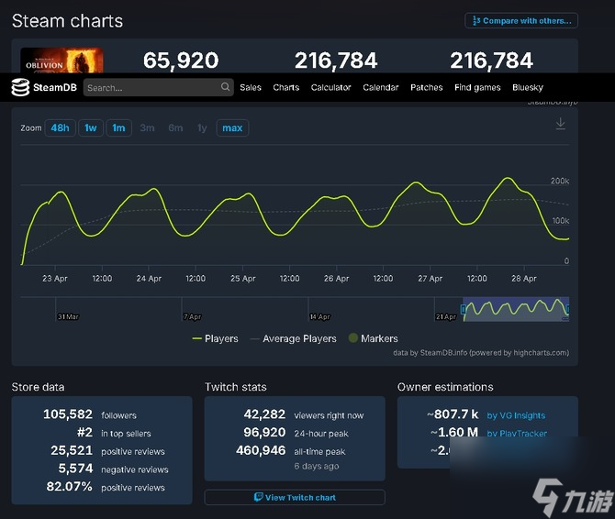
Task: Click Compare with others button
Action: pyautogui.click(x=521, y=21)
